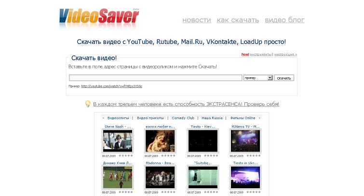Viewport: 364px width, 196px height.
Task: Click the СКАЧАТЬ button
Action: pos(284,78)
